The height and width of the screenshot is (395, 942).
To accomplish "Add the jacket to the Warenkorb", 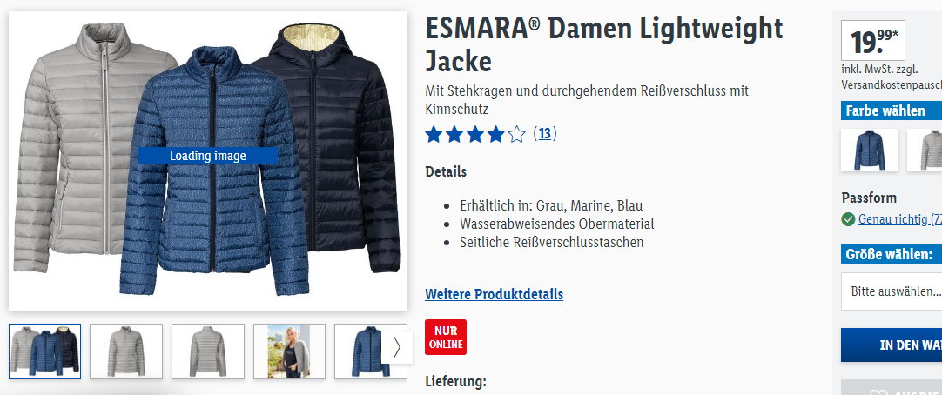I will (x=892, y=345).
